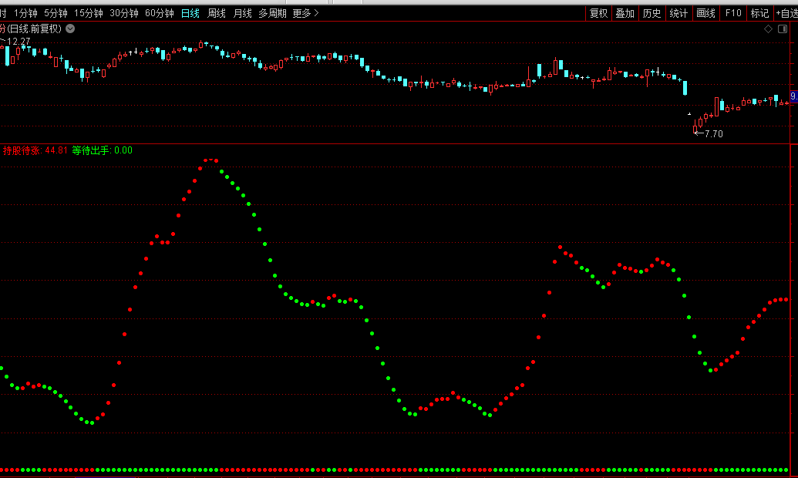798x478 pixels.
Task: Switch to the 1分钟 period
Action: click(25, 13)
